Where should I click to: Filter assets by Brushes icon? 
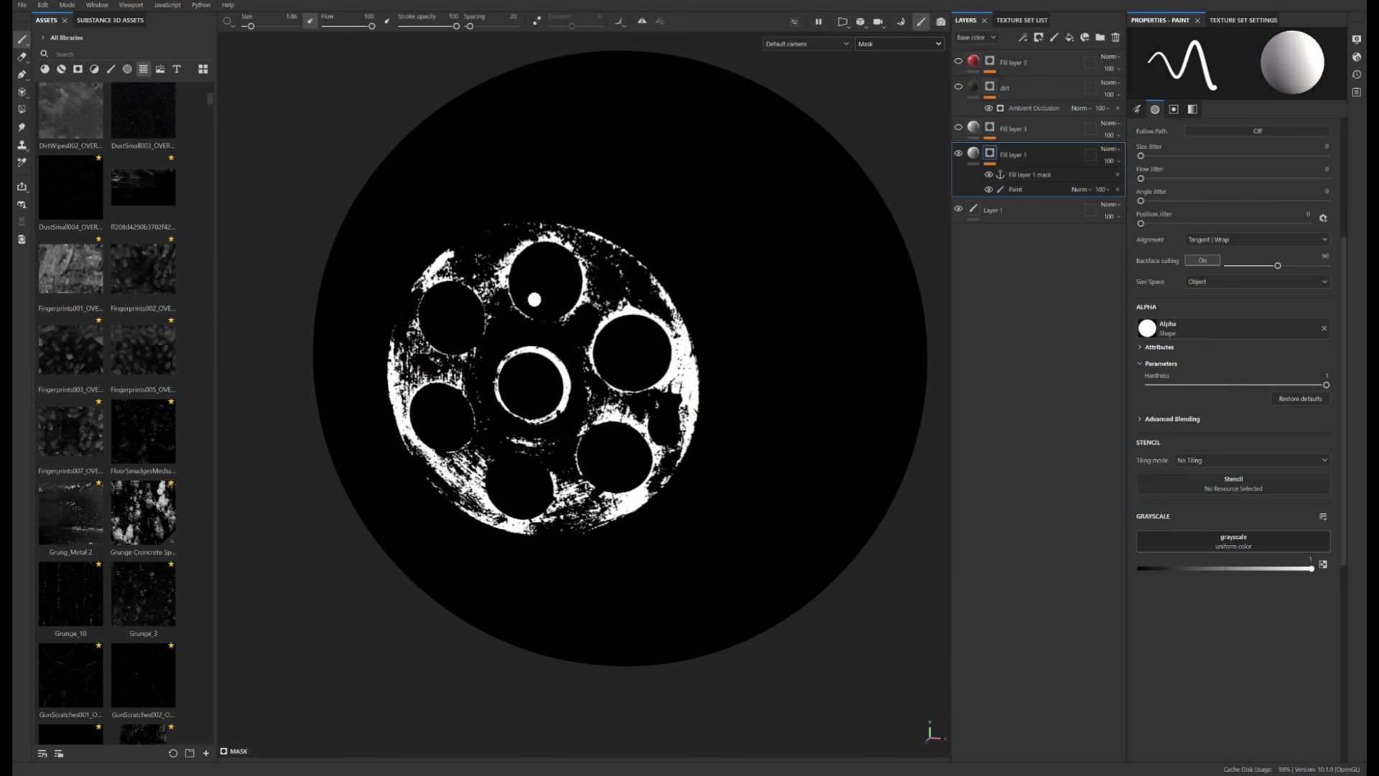[x=111, y=69]
